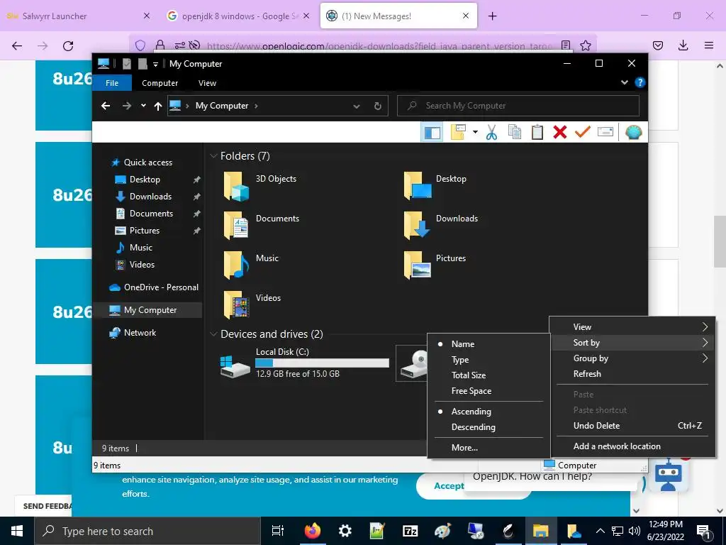The width and height of the screenshot is (726, 545).
Task: Click the browser Reload button
Action: tap(68, 46)
